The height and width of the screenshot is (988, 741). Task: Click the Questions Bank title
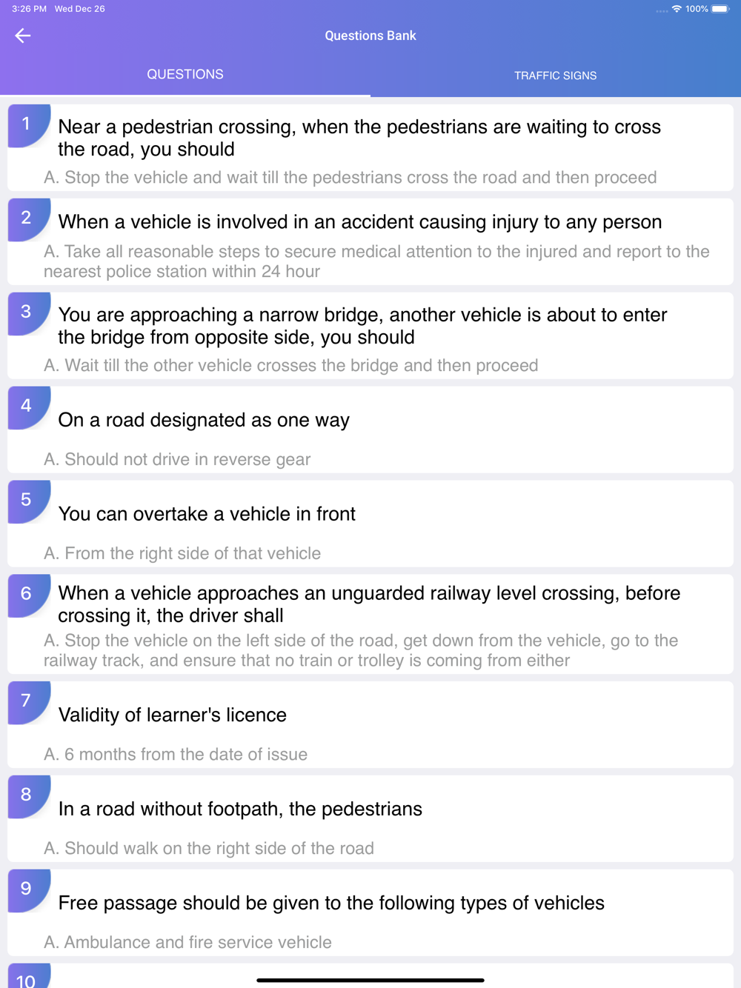(370, 36)
